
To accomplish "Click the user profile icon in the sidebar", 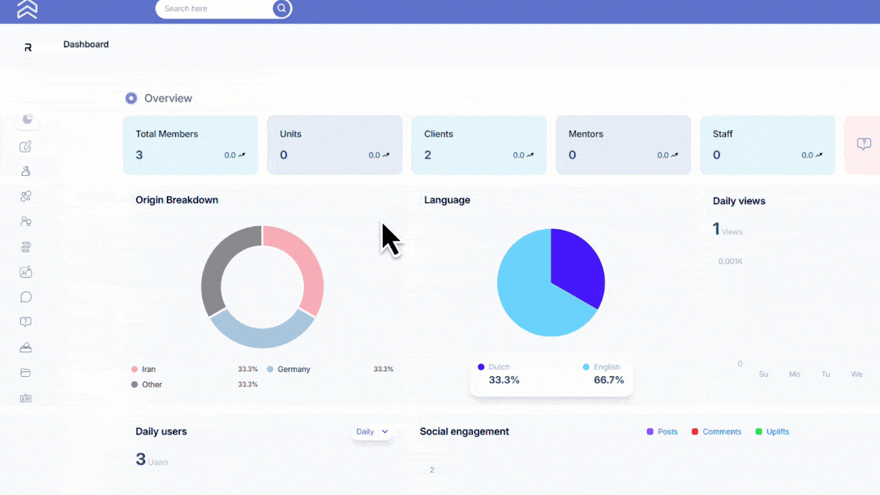I will coord(26,170).
